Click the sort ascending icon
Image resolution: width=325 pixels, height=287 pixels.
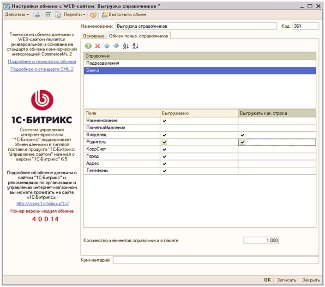click(126, 46)
